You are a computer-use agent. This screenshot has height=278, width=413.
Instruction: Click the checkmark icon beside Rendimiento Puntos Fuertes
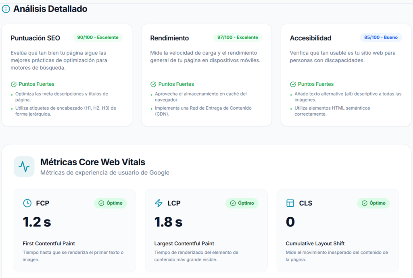click(153, 84)
